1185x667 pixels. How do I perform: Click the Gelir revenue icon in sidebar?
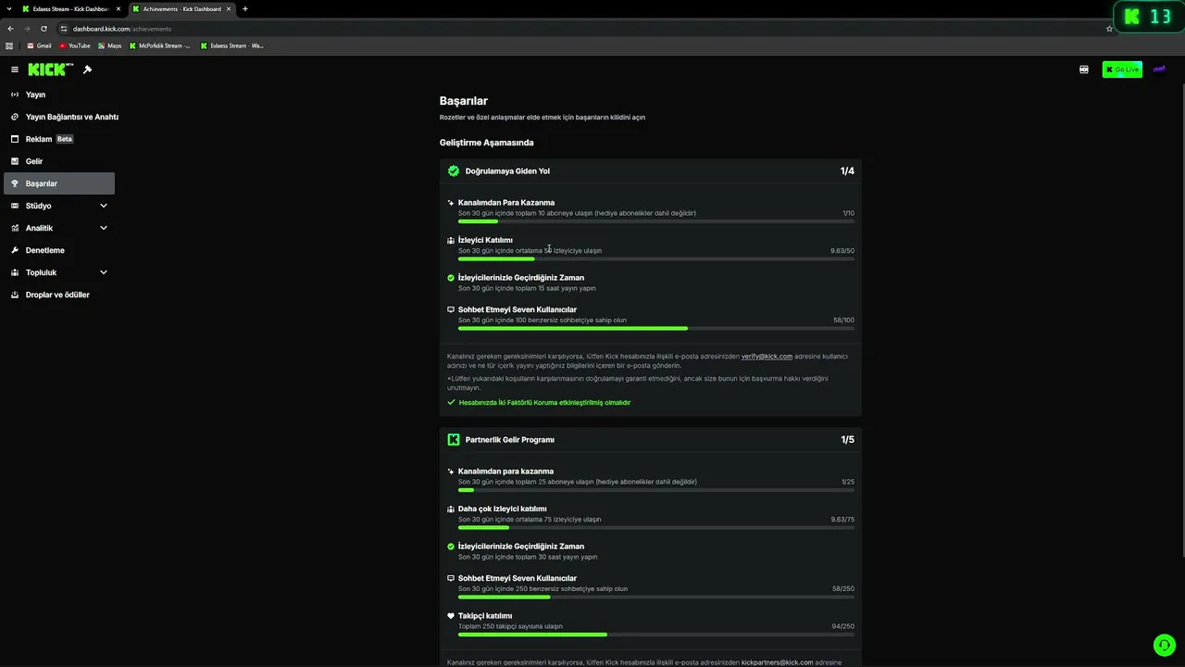pyautogui.click(x=15, y=161)
